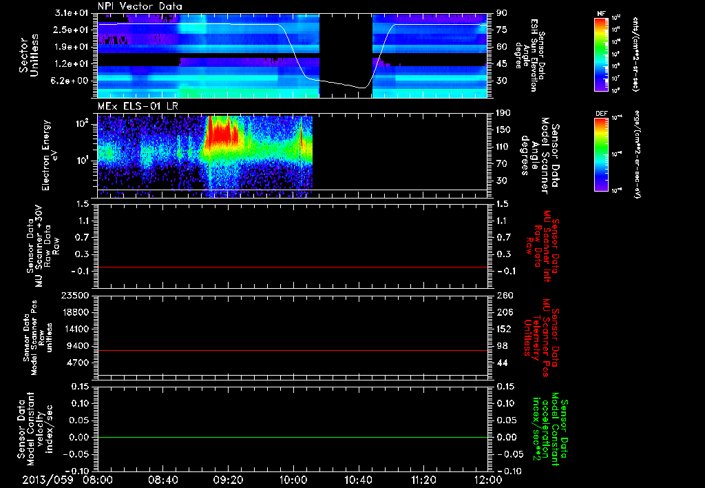Click the 10:00 time axis label
705x488 pixels.
point(293,480)
